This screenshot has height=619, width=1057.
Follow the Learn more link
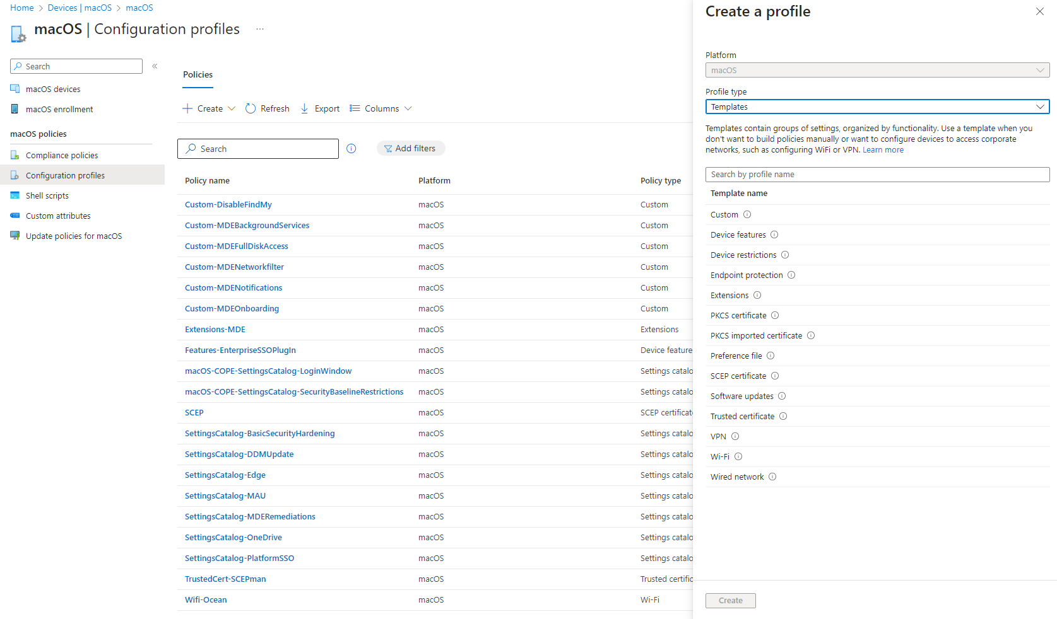click(883, 150)
